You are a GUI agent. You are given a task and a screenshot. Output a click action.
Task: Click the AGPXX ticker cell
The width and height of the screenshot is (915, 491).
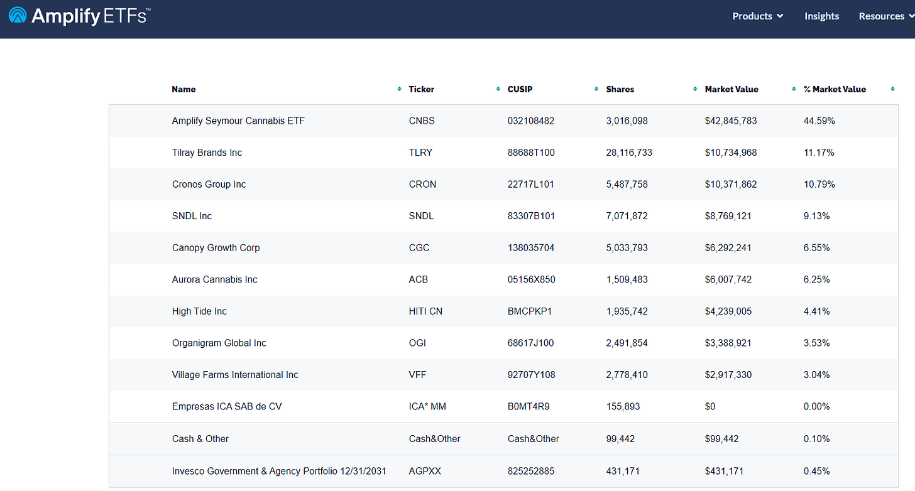[x=425, y=471]
